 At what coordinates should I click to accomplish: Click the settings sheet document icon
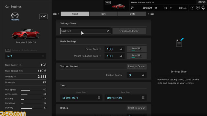pyautogui.click(x=180, y=42)
